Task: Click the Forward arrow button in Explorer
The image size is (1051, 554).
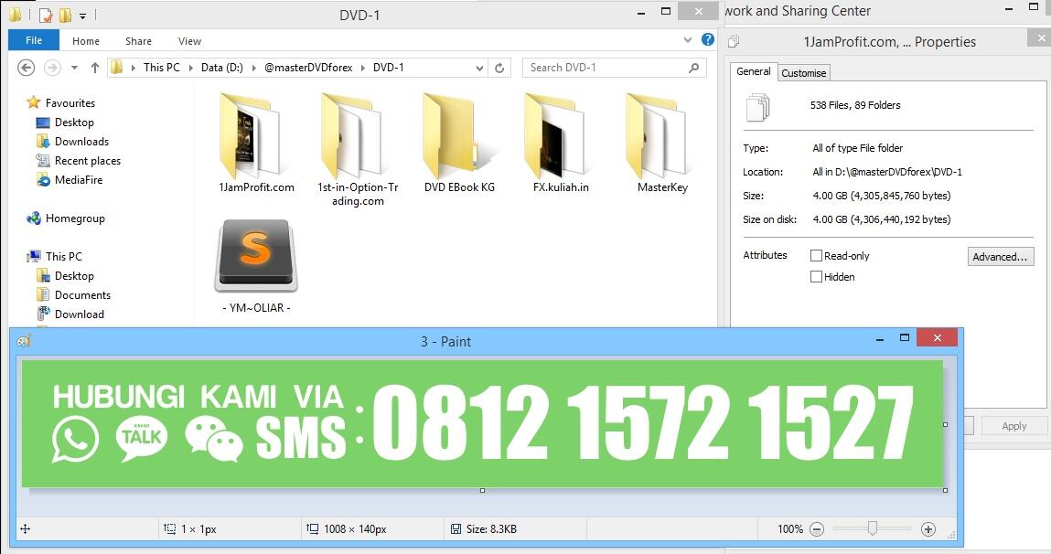Action: click(x=51, y=68)
